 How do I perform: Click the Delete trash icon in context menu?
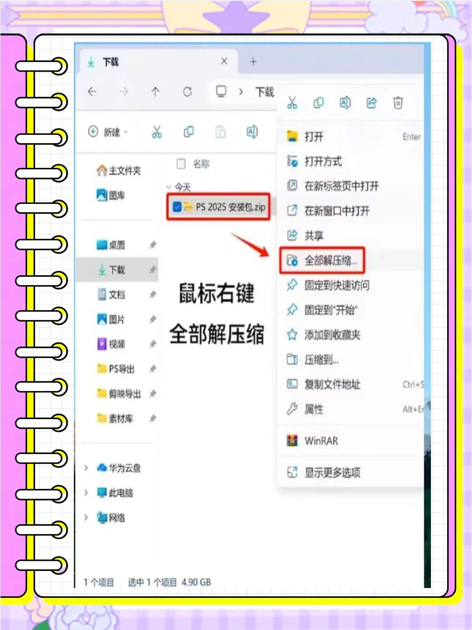398,103
